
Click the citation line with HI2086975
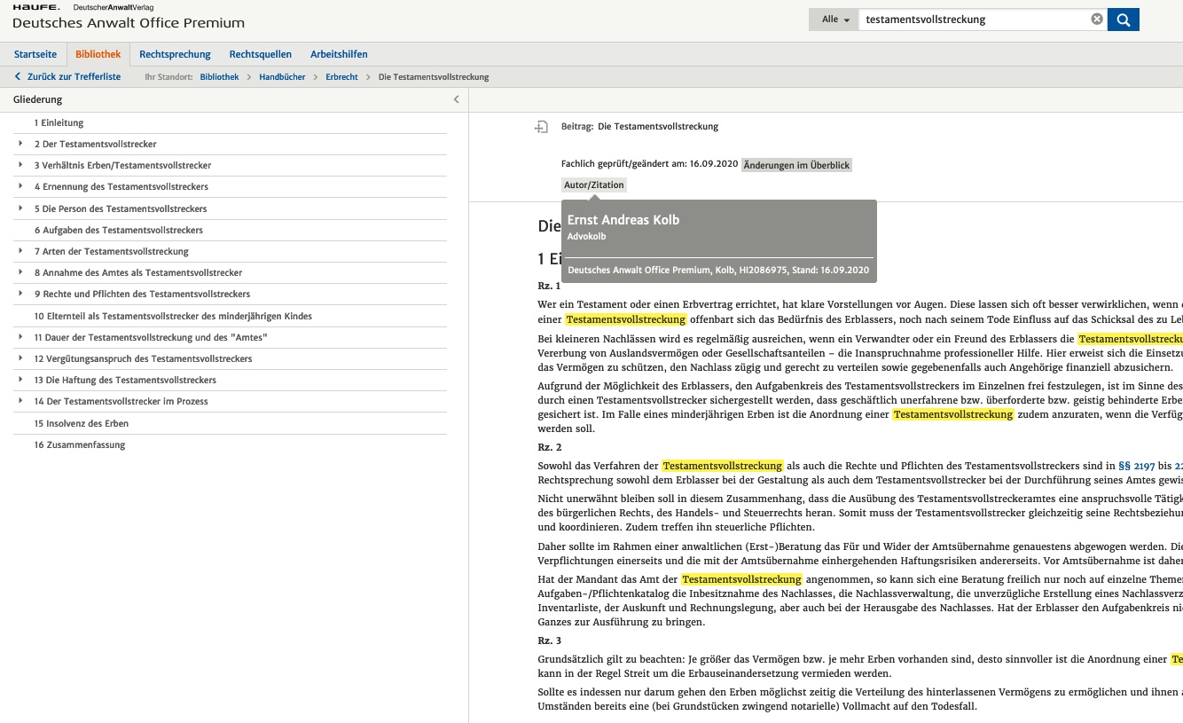coord(718,270)
